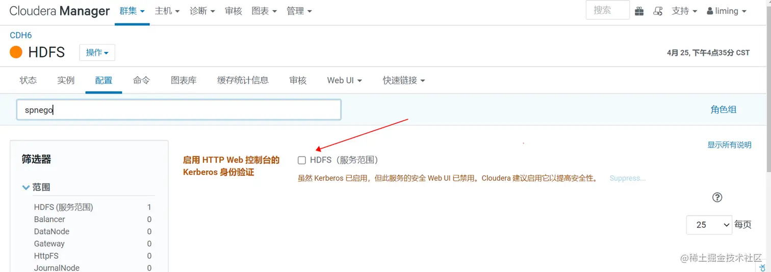Image resolution: width=771 pixels, height=272 pixels.
Task: Open the running commands icon in header
Action: tap(658, 11)
